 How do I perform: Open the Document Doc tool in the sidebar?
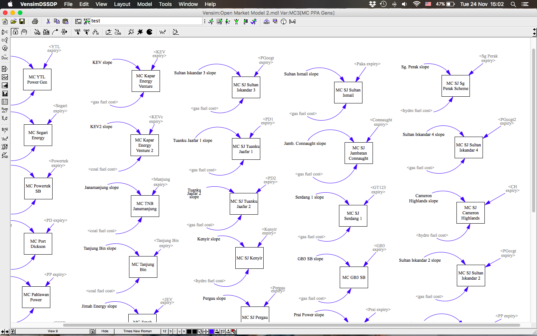click(5, 57)
